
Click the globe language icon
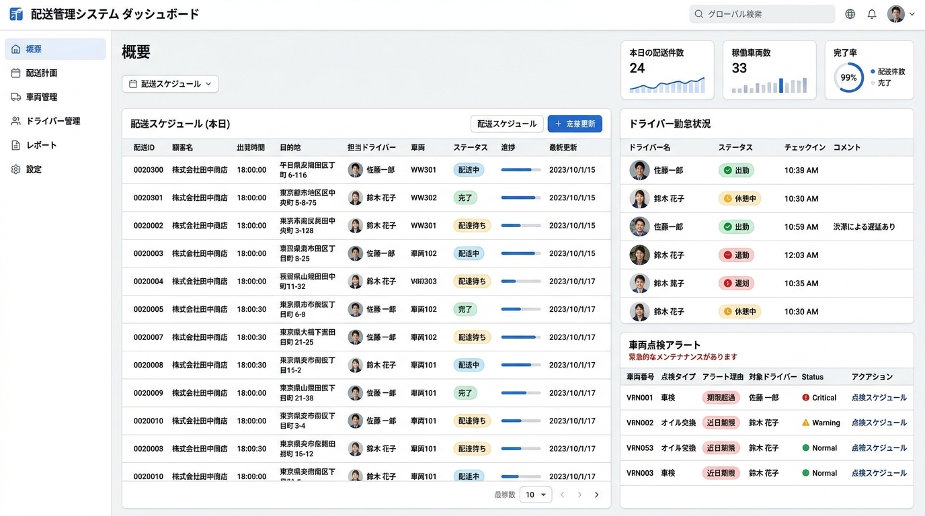point(850,14)
